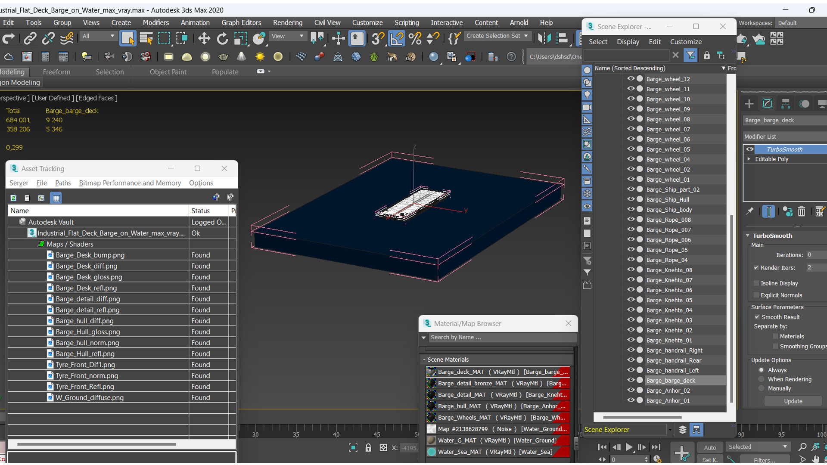Click the Water_G_MAT material swatch
The height and width of the screenshot is (465, 827).
[x=431, y=440]
